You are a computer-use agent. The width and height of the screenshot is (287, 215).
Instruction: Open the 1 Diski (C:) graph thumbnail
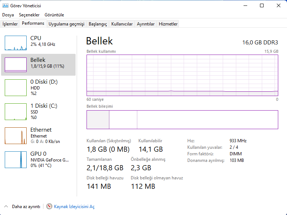[x=16, y=111]
